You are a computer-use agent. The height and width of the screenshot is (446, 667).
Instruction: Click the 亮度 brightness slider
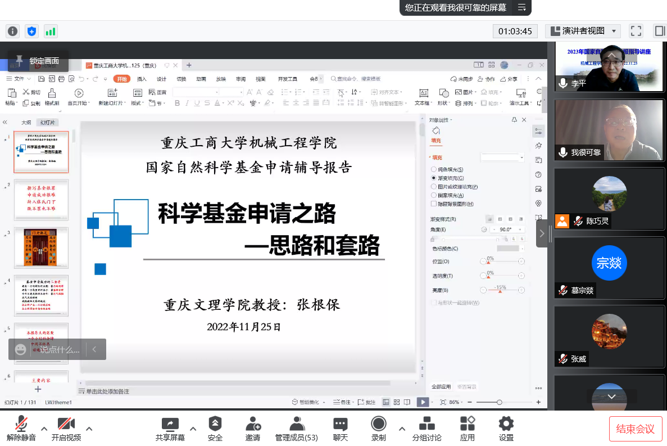(x=501, y=291)
